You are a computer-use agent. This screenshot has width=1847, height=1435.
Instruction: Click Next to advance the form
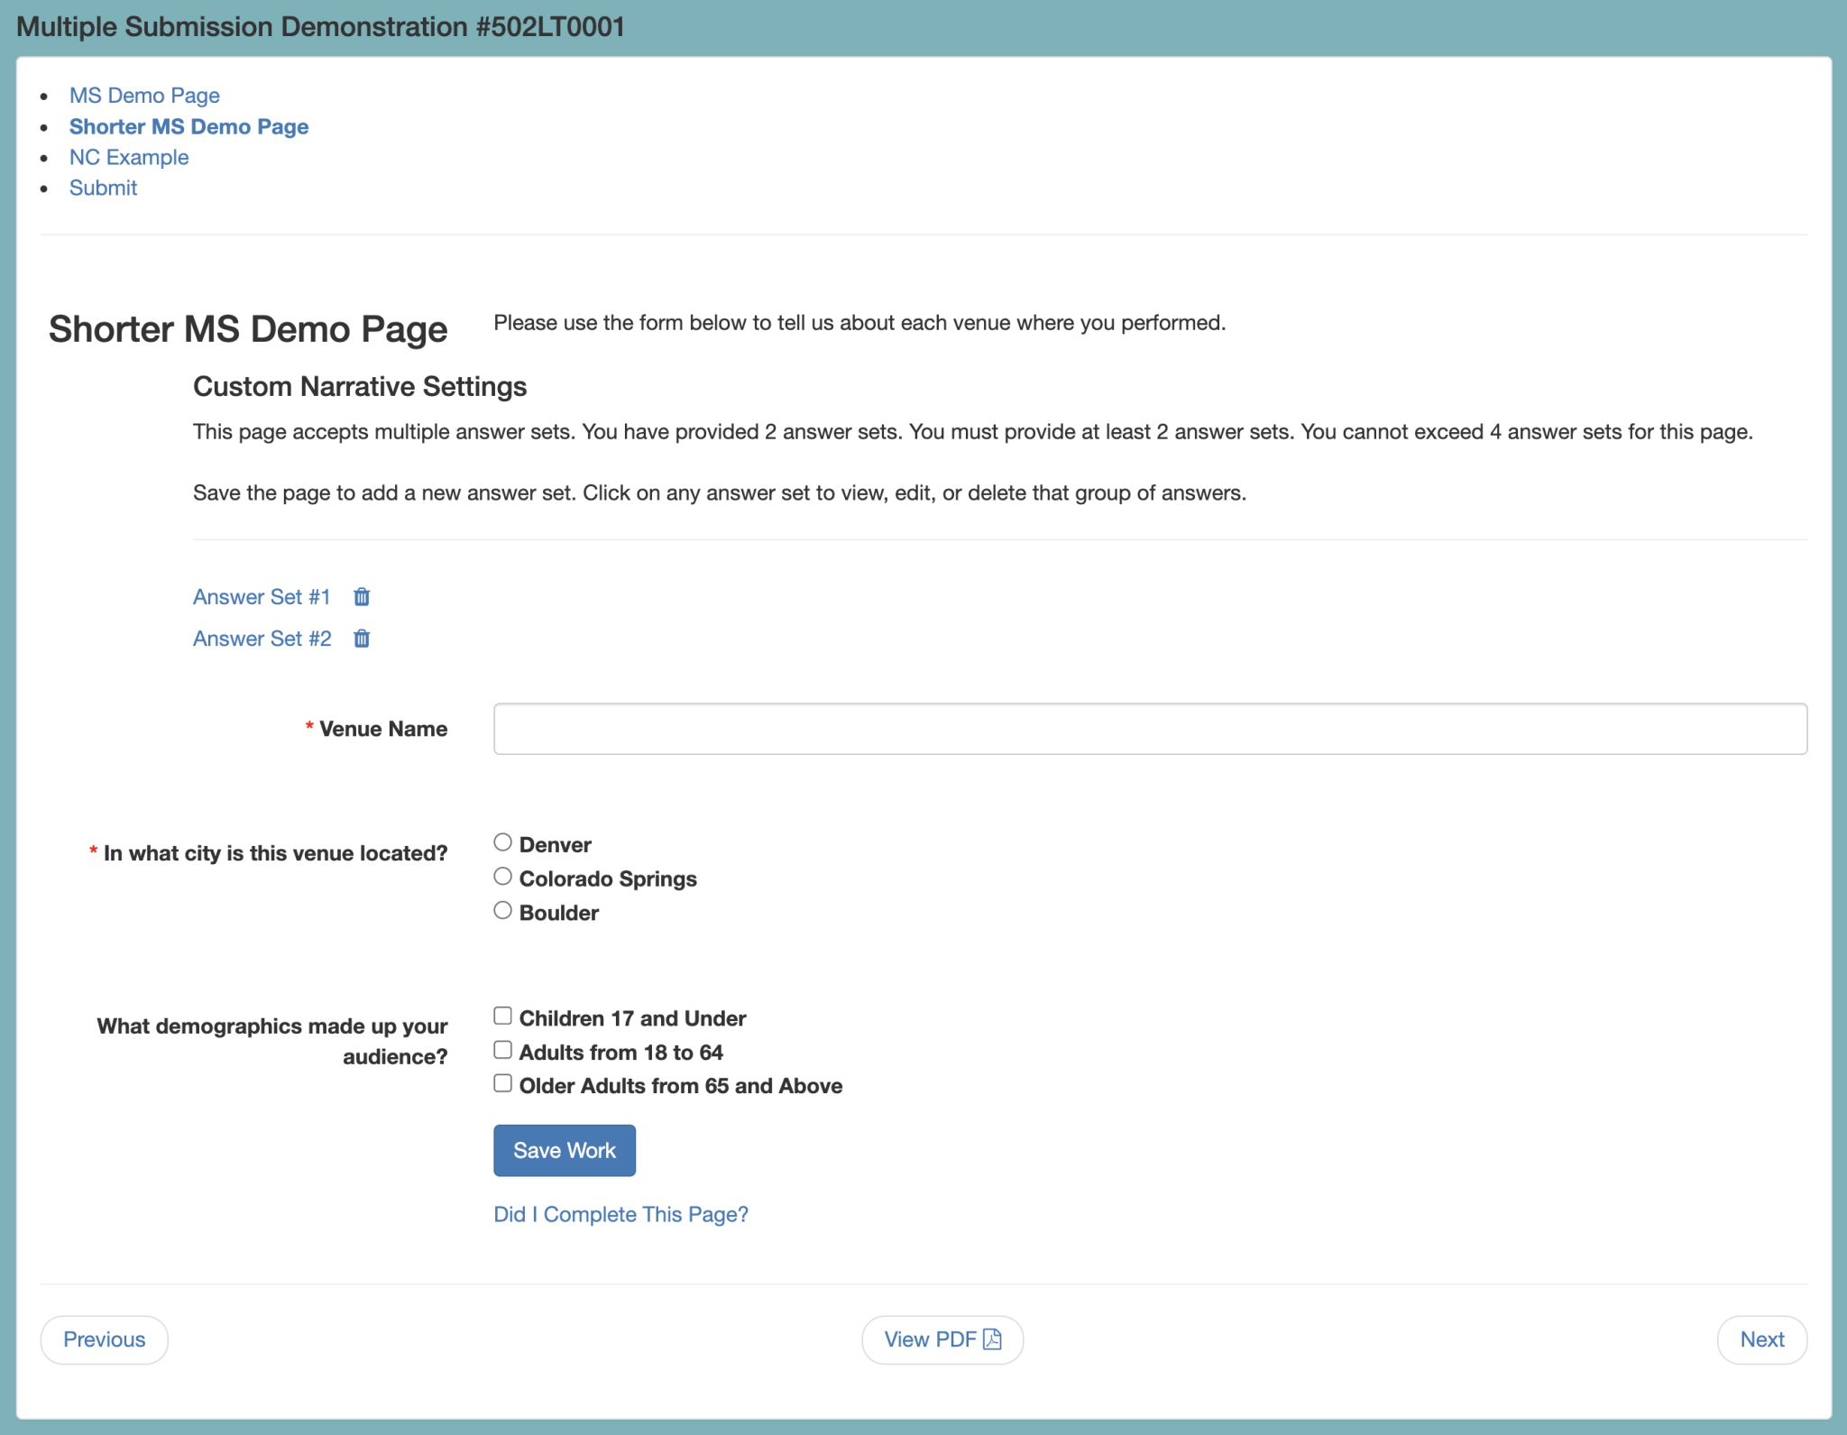click(1760, 1339)
